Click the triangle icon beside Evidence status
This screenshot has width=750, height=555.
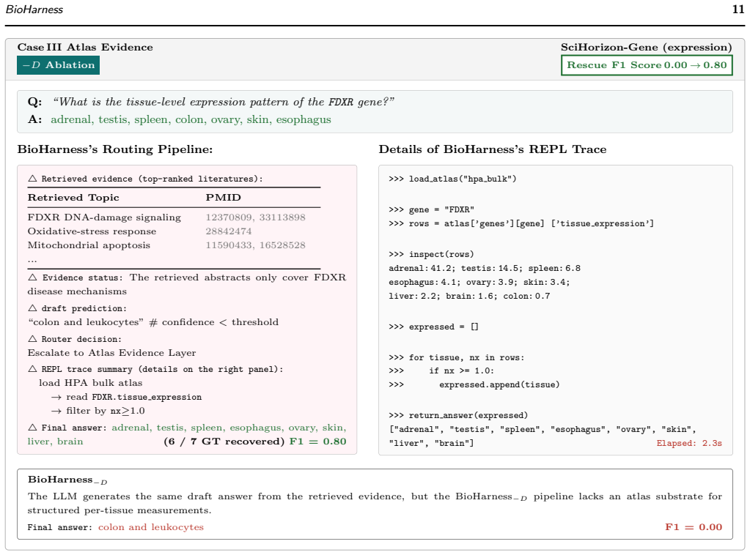coord(32,277)
